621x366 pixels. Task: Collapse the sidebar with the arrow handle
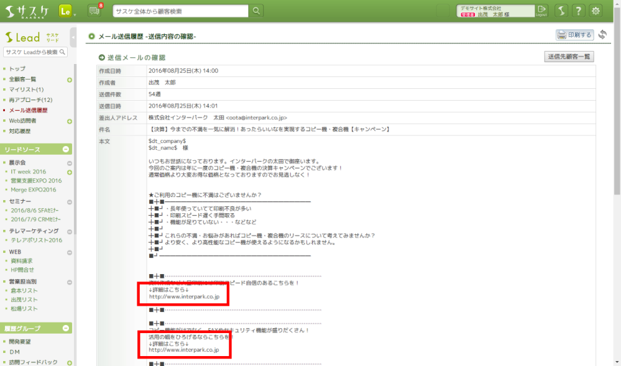coord(73,37)
